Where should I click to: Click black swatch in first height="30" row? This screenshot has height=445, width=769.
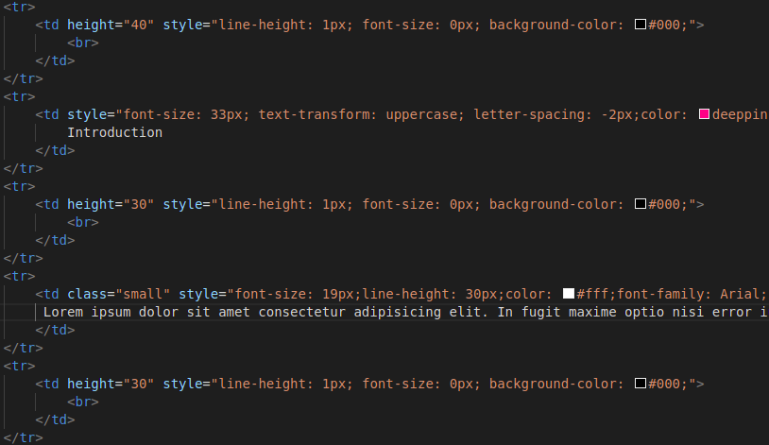tap(640, 204)
